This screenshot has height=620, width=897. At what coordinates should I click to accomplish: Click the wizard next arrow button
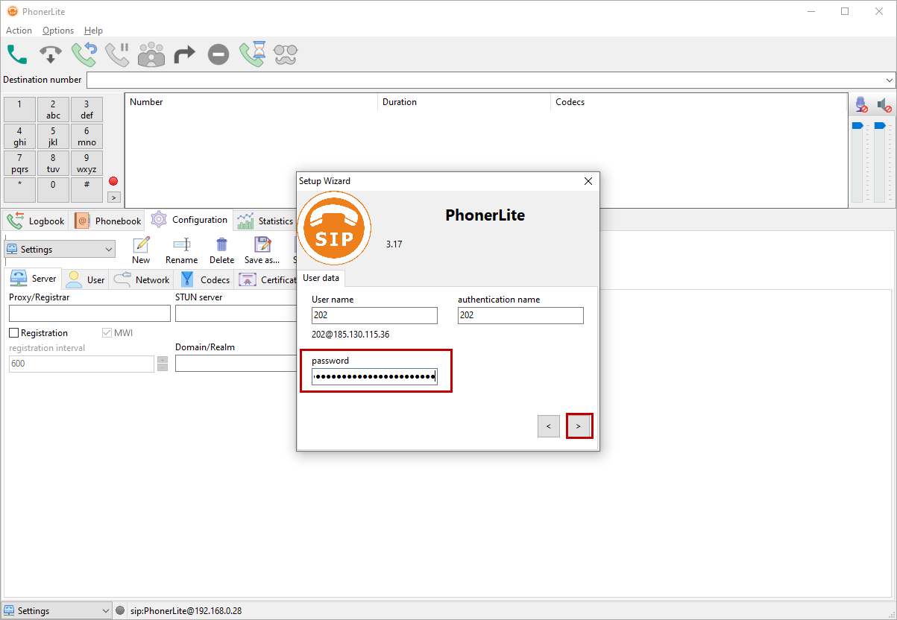point(579,426)
